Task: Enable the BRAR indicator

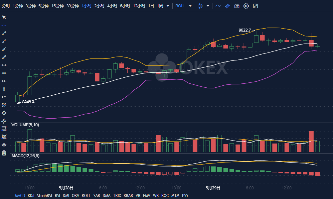Action: tap(128, 196)
